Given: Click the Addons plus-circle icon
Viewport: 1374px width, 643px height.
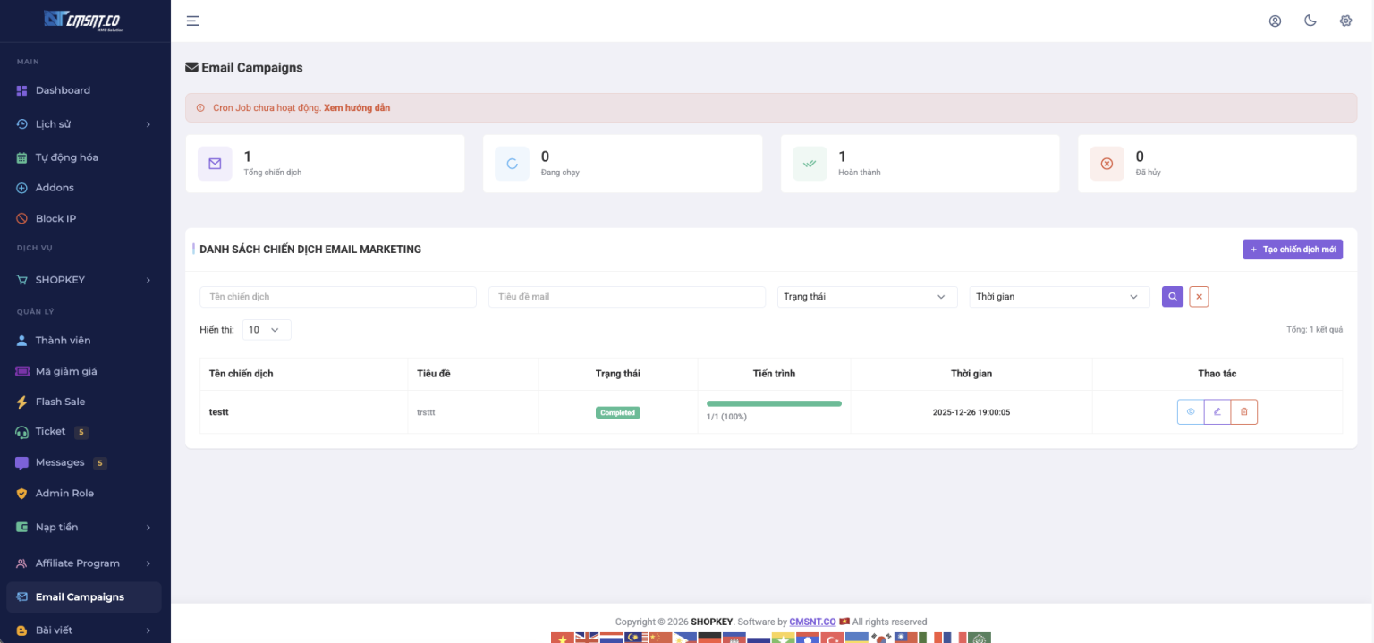Looking at the screenshot, I should point(22,188).
